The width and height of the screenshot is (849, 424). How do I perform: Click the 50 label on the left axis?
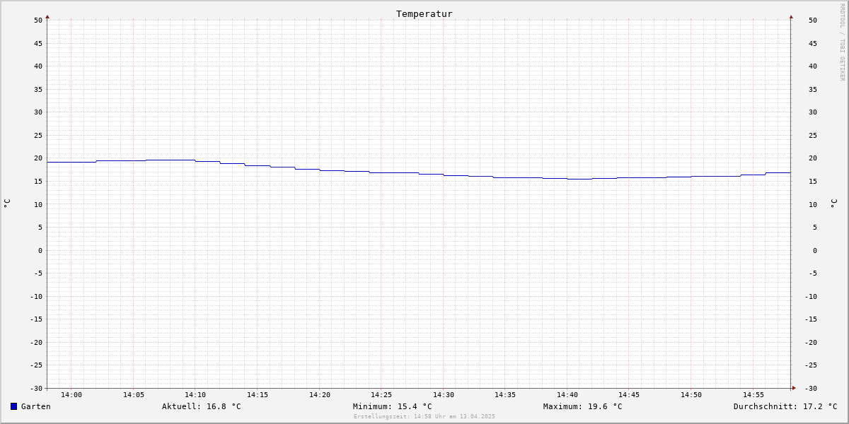[38, 20]
